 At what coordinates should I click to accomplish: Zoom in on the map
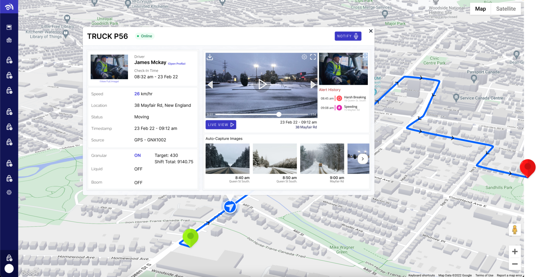click(x=515, y=251)
